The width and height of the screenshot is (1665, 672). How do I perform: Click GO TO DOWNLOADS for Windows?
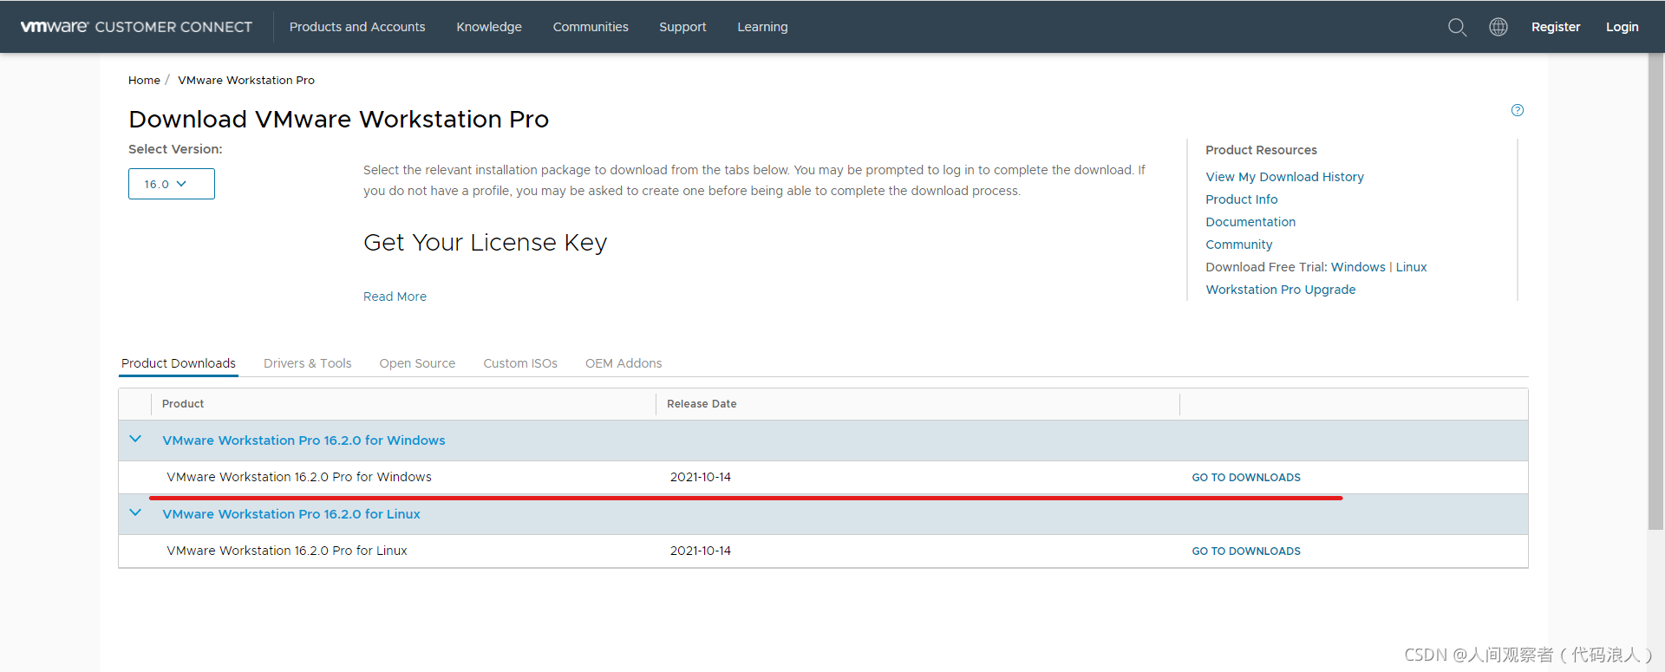(1246, 478)
